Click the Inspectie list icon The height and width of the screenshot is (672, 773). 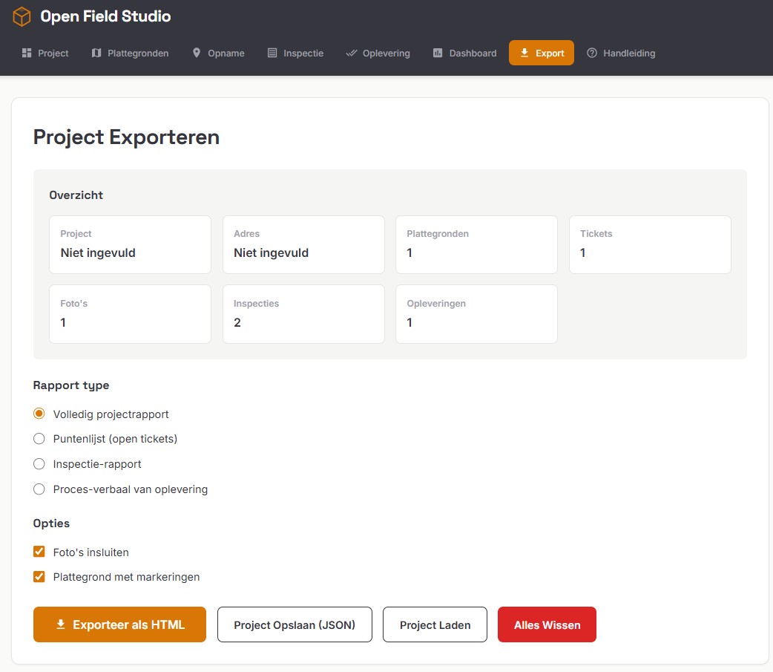(272, 53)
